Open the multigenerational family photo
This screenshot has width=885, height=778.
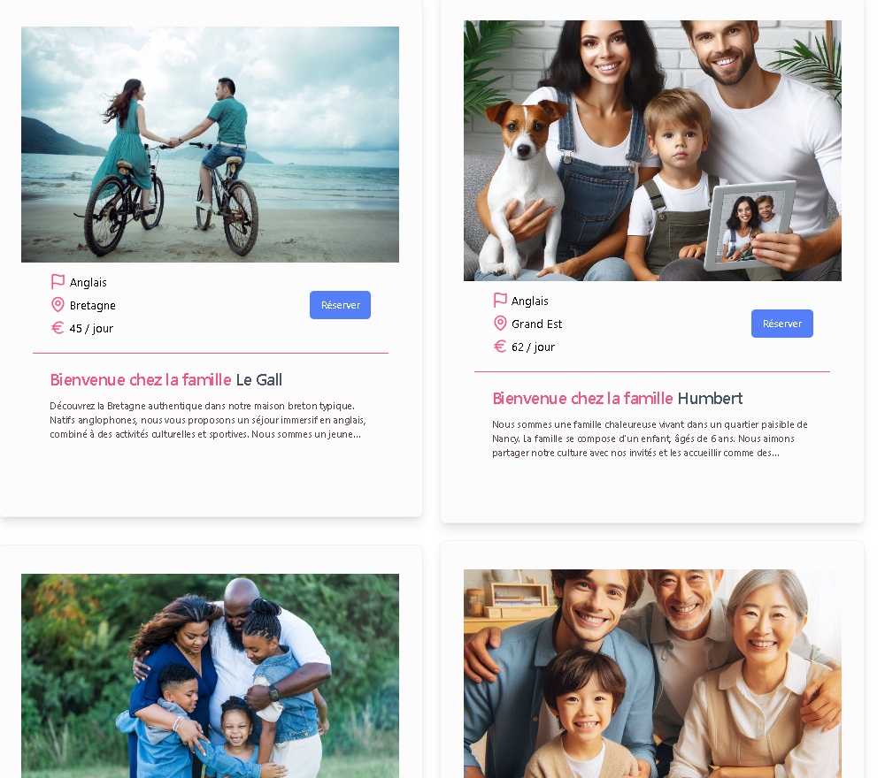coord(652,674)
